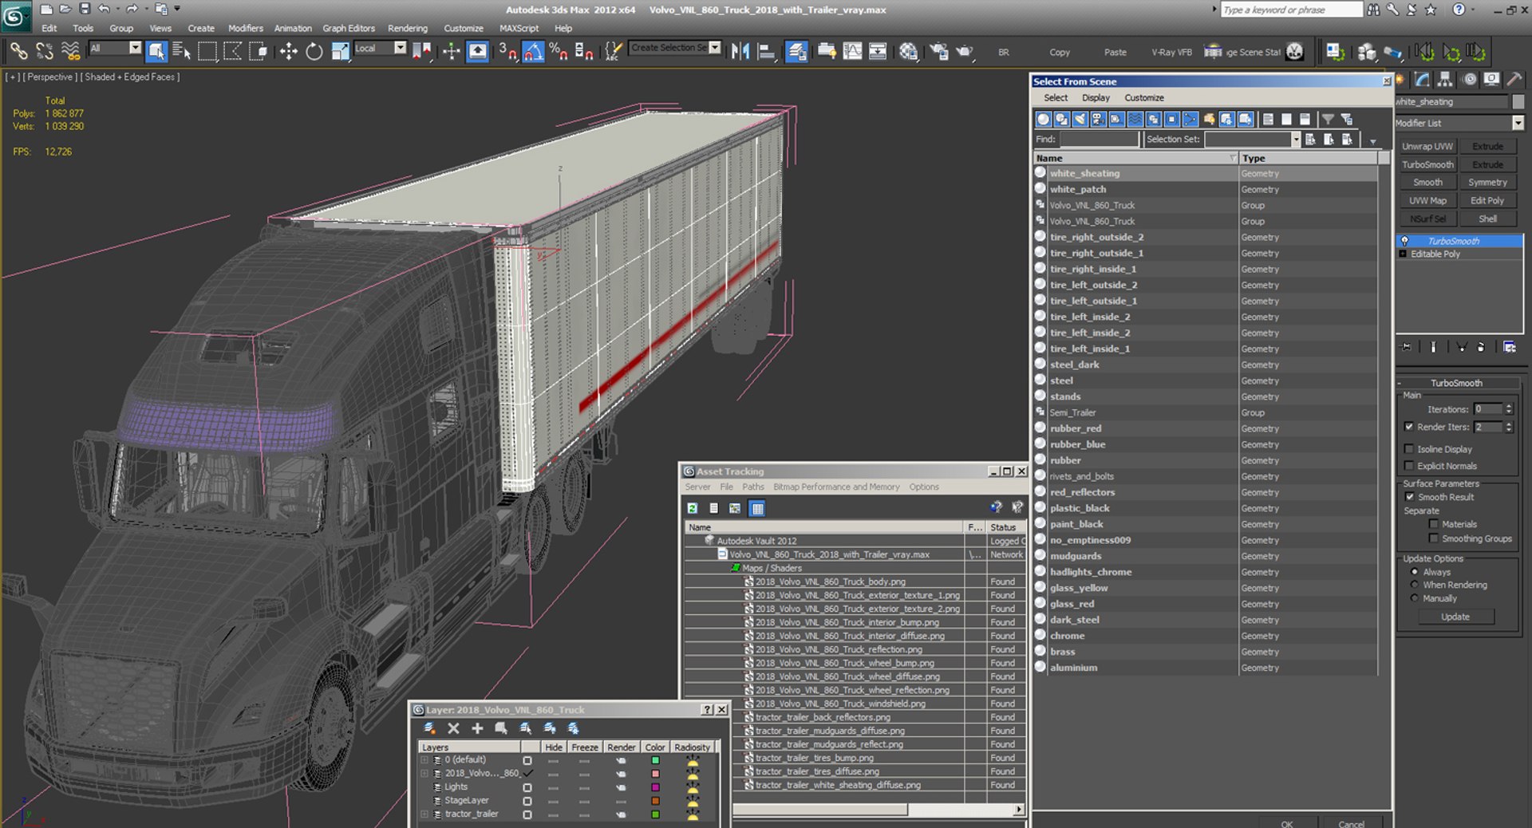This screenshot has width=1532, height=828.
Task: Toggle Separate by Materials checkbox
Action: [1433, 524]
